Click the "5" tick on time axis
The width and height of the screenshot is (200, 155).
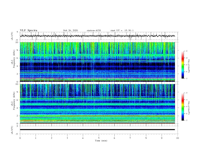(x=99, y=138)
